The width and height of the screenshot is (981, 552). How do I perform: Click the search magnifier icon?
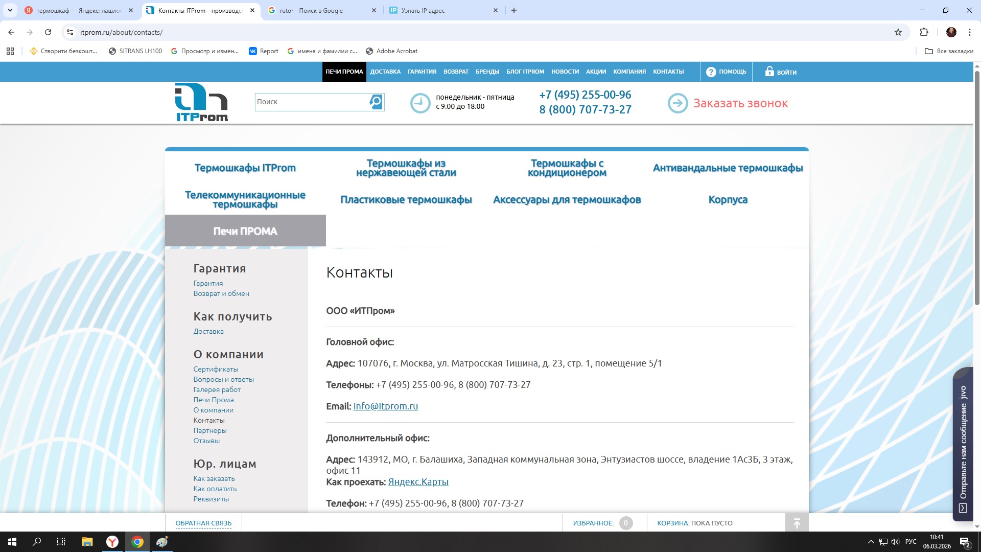tap(376, 102)
